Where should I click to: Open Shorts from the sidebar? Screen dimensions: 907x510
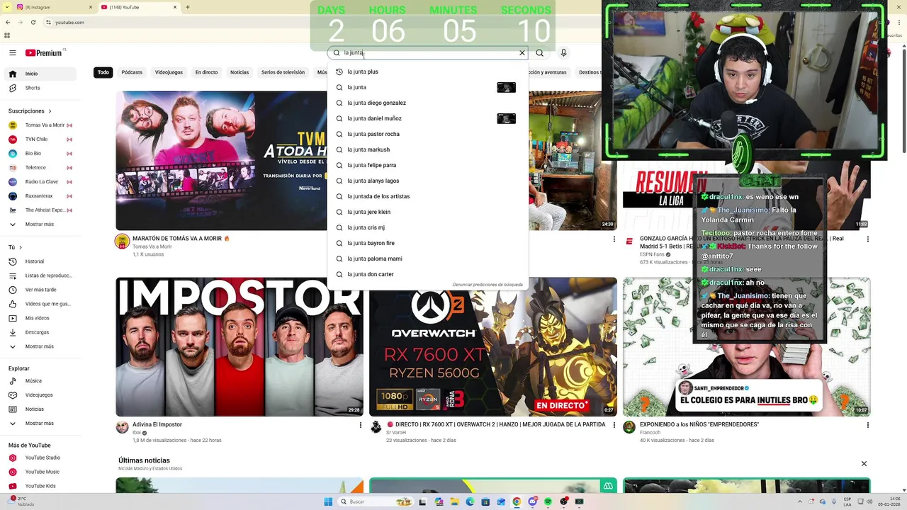[40, 88]
